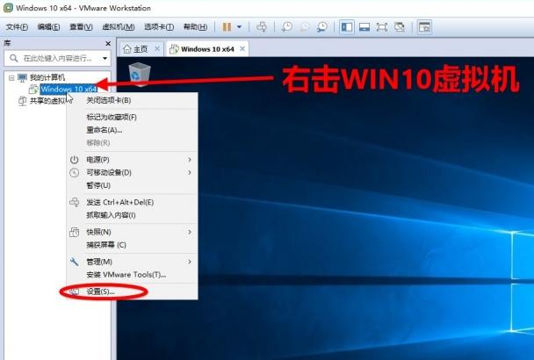This screenshot has width=534, height=360.
Task: Expand the 电源(P) submenu
Action: point(132,160)
